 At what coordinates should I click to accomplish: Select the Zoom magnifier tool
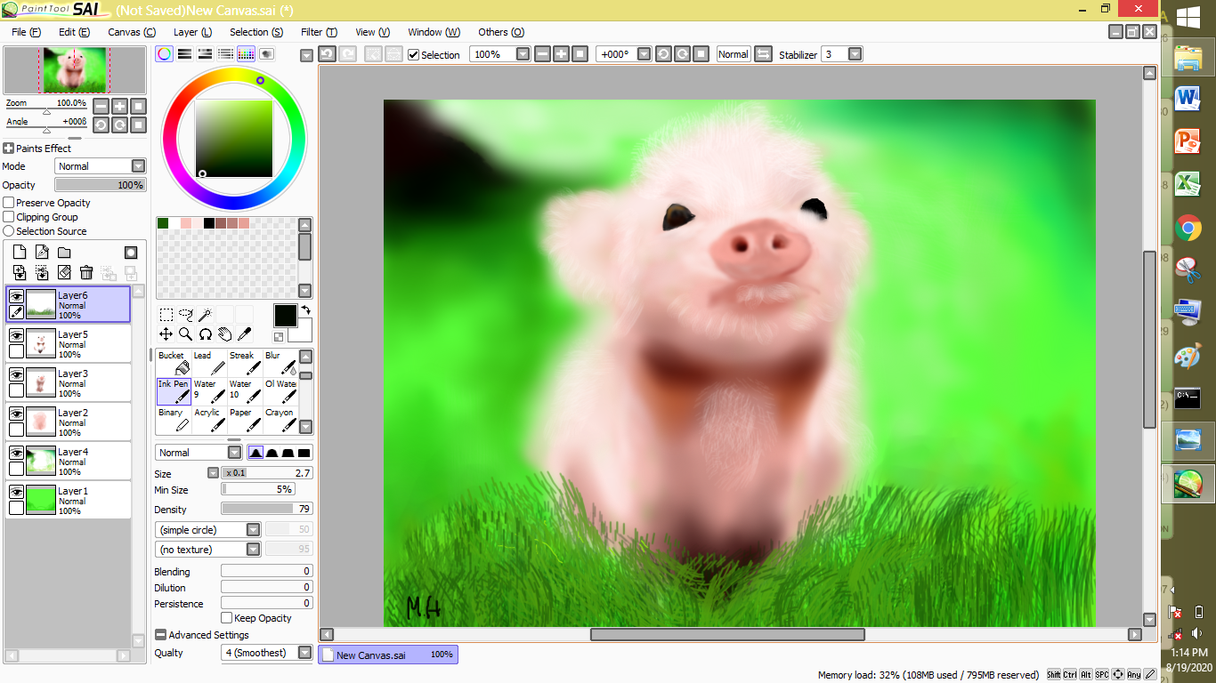tap(186, 333)
